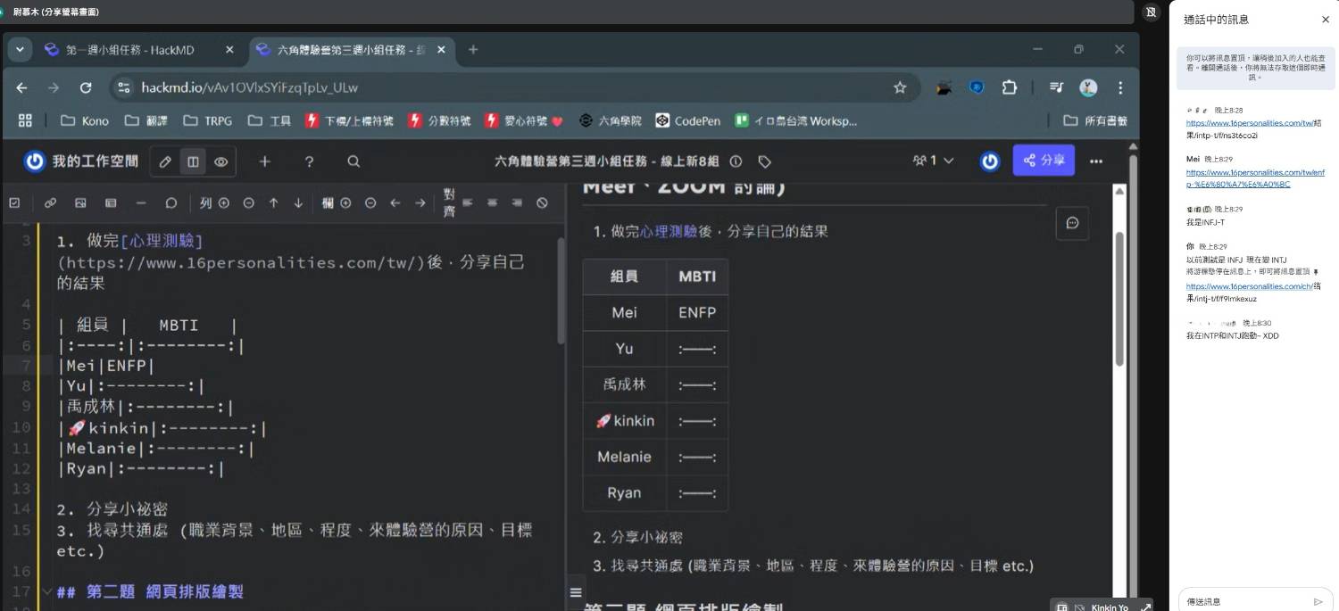Click the 傳送訊息 chat message input field

click(1244, 601)
